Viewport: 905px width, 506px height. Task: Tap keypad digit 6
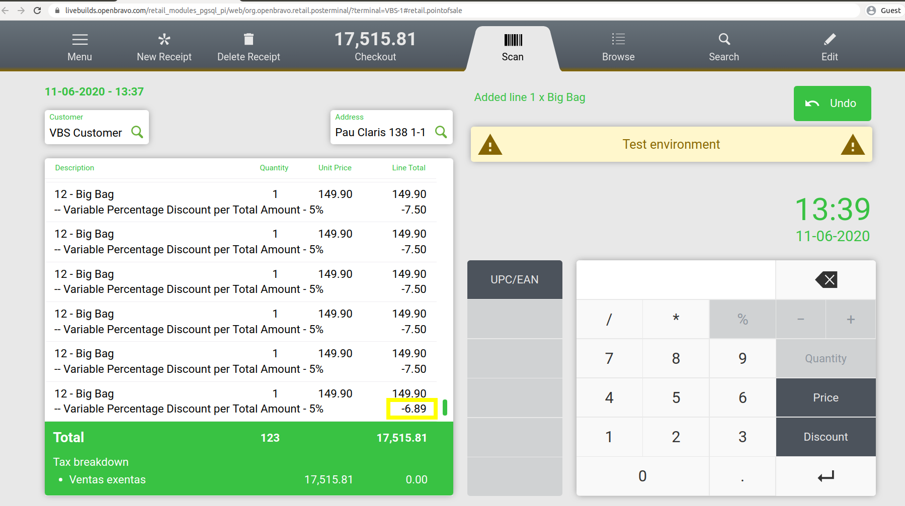tap(743, 397)
